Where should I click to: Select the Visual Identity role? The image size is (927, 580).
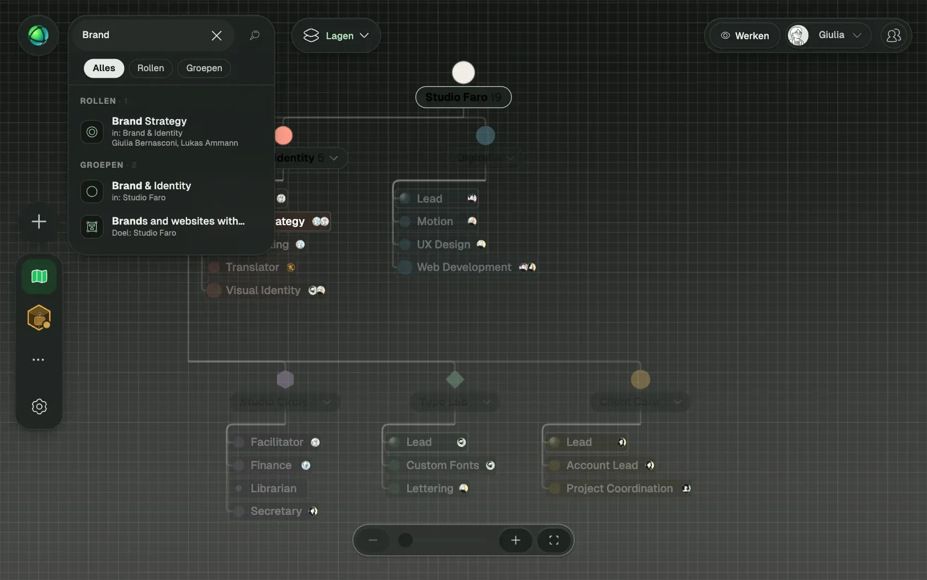(x=266, y=290)
